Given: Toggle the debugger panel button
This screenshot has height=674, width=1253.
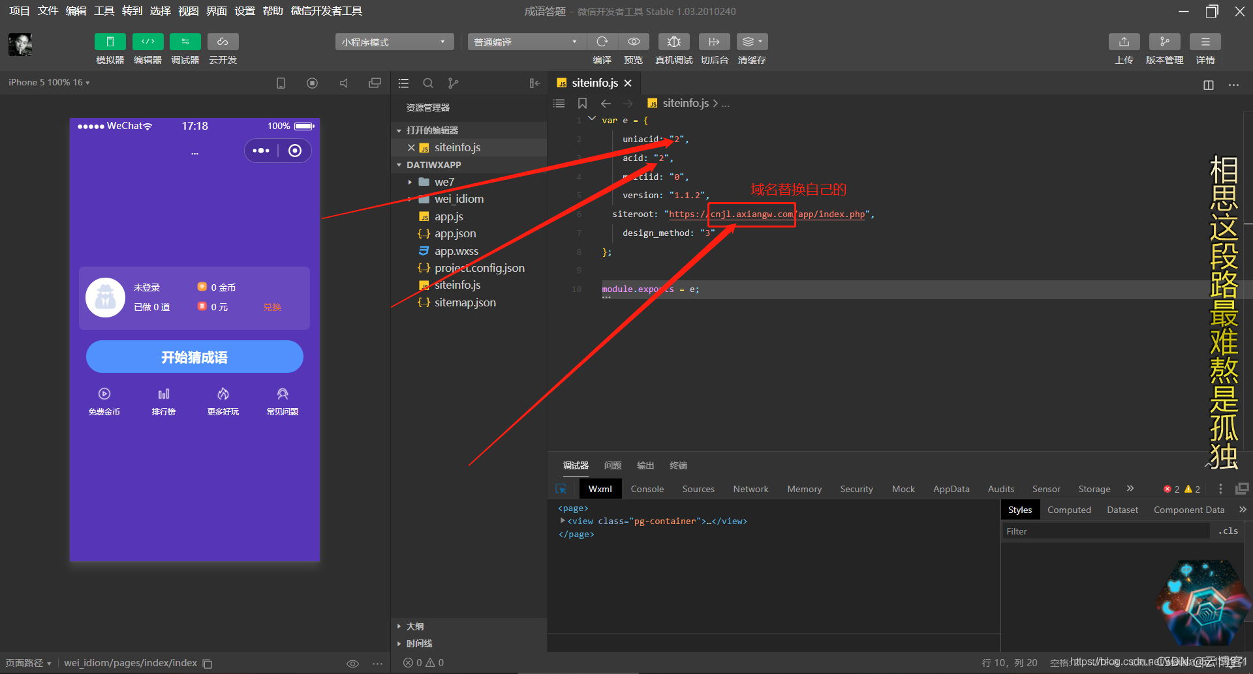Looking at the screenshot, I should [x=185, y=42].
